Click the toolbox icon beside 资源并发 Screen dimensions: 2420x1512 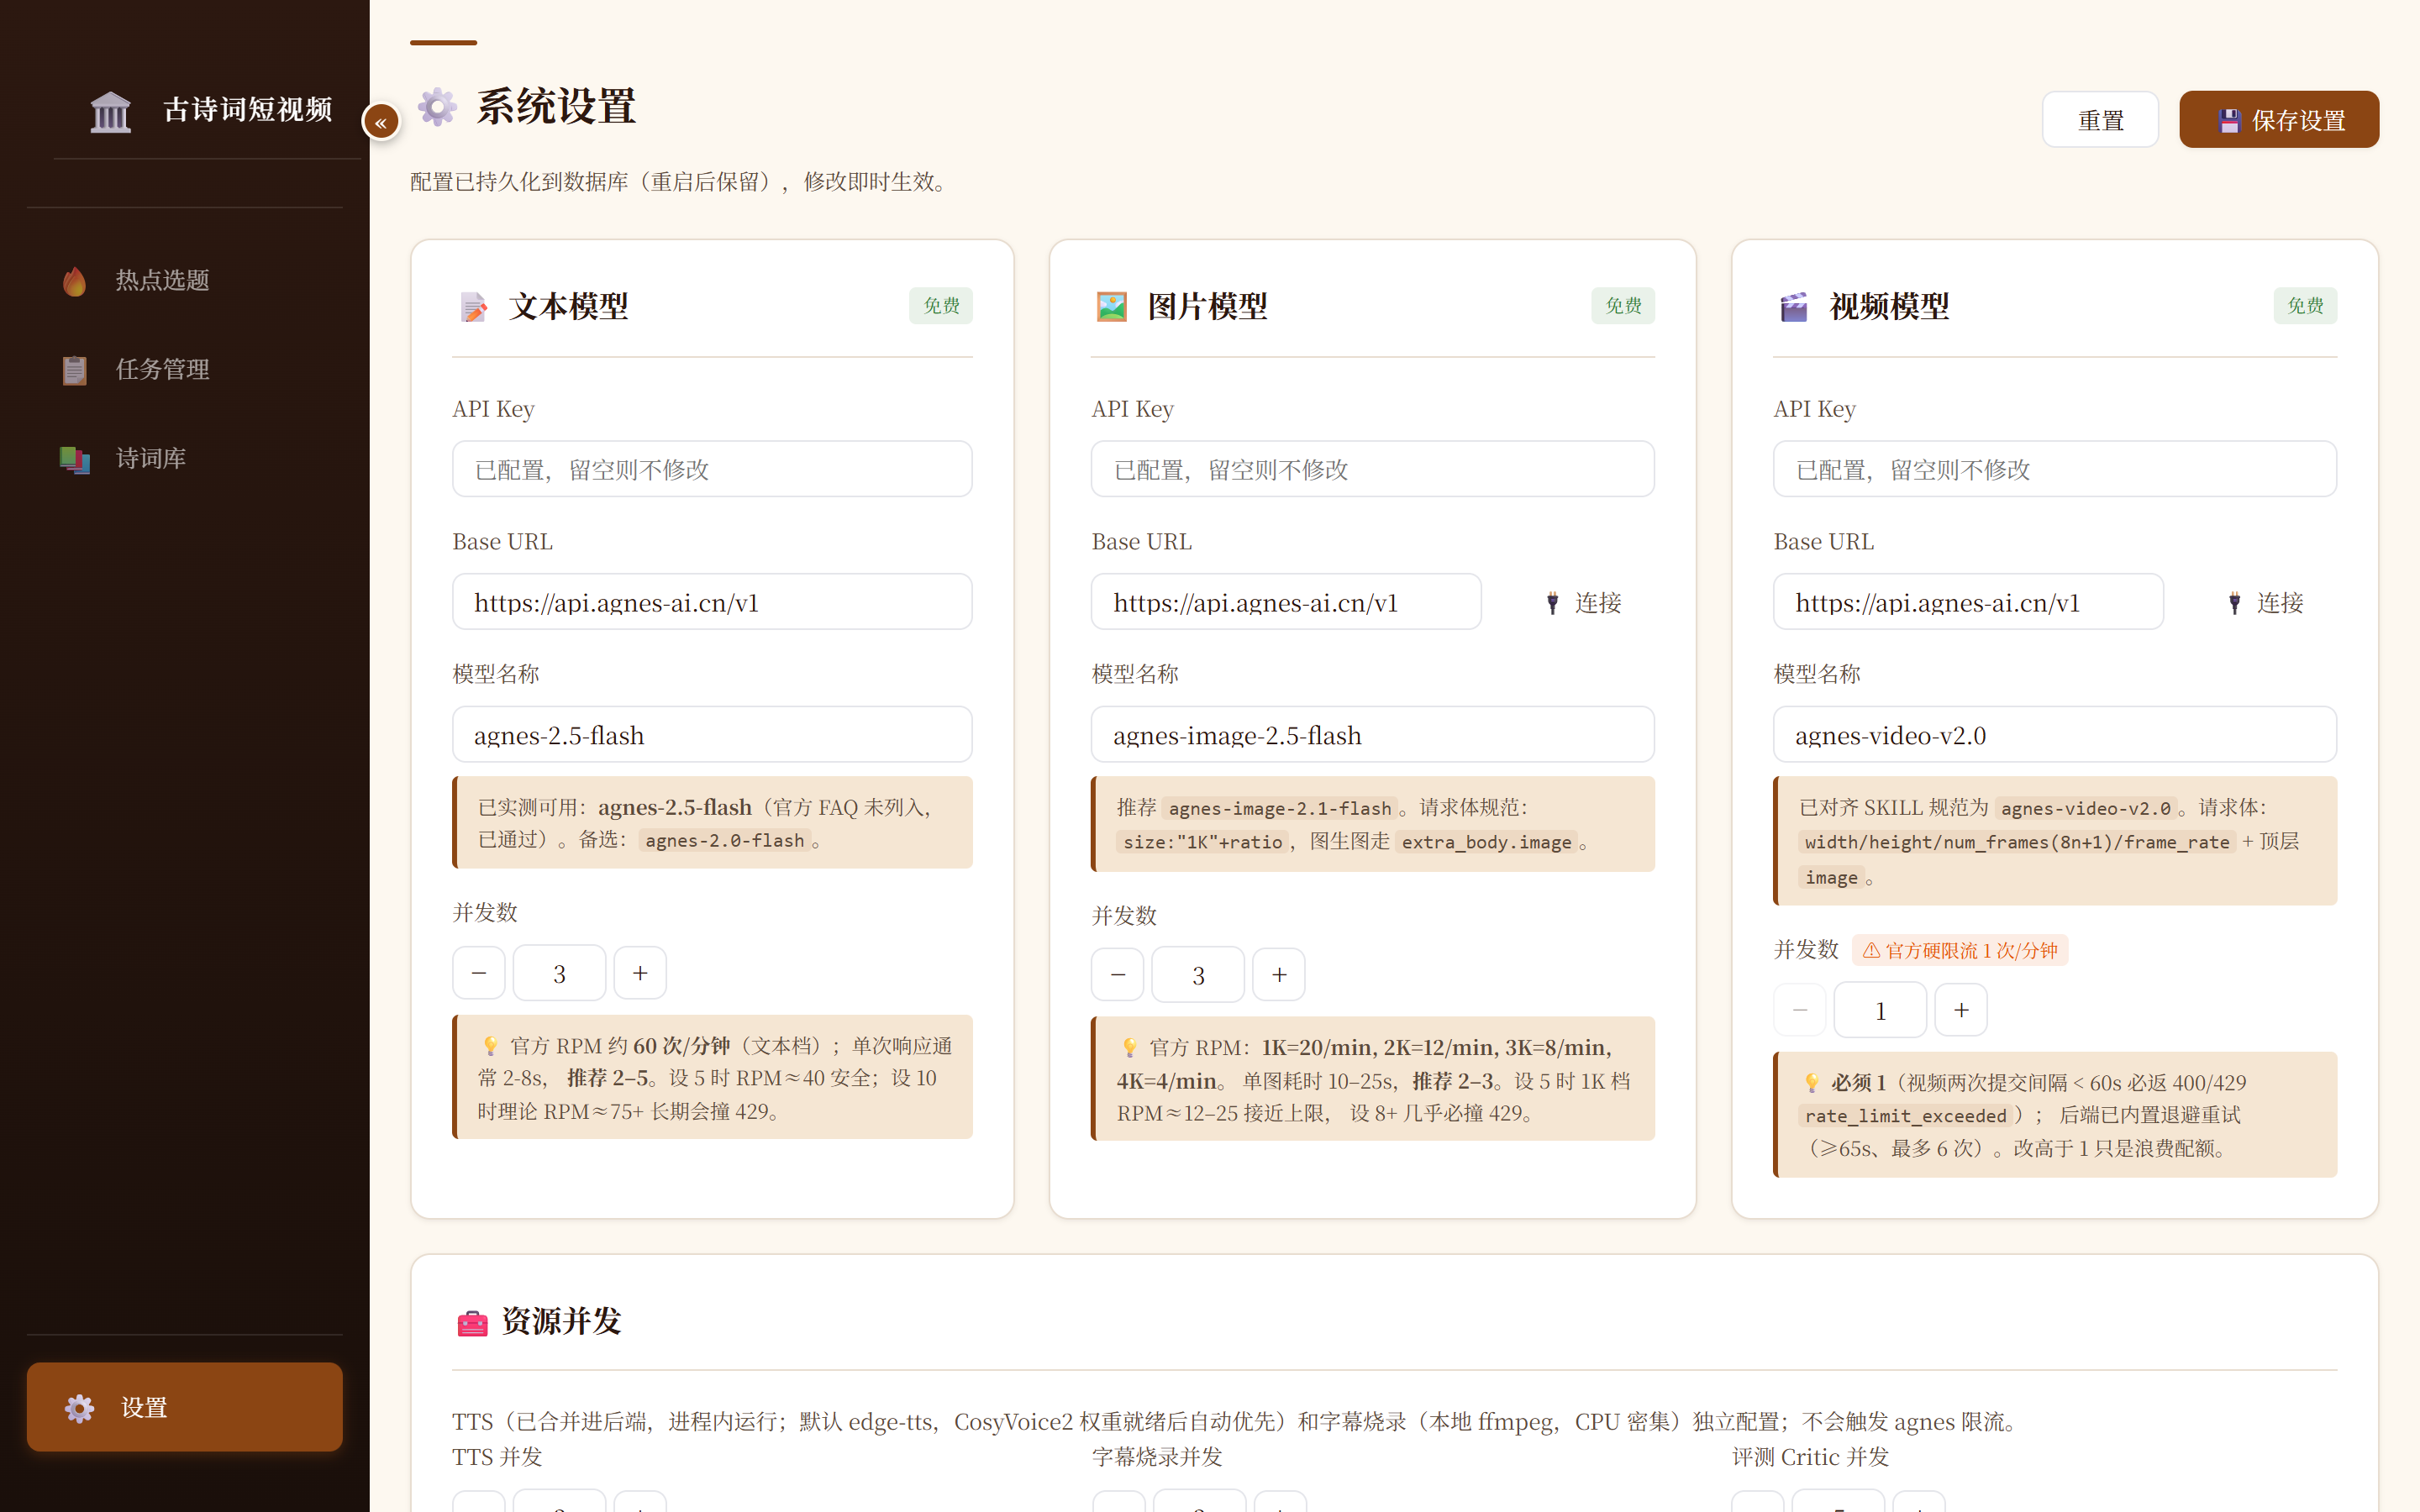coord(472,1323)
